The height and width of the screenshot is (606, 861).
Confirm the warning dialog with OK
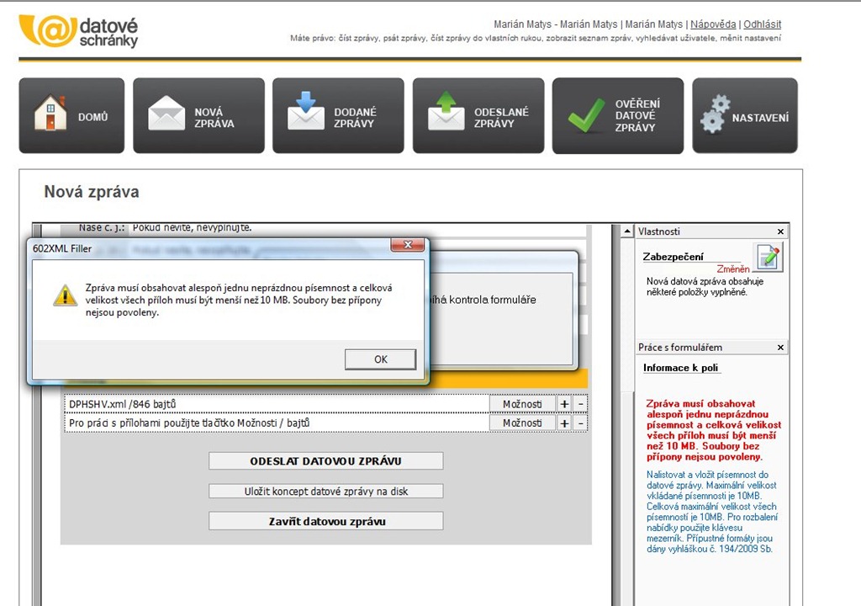(x=381, y=359)
